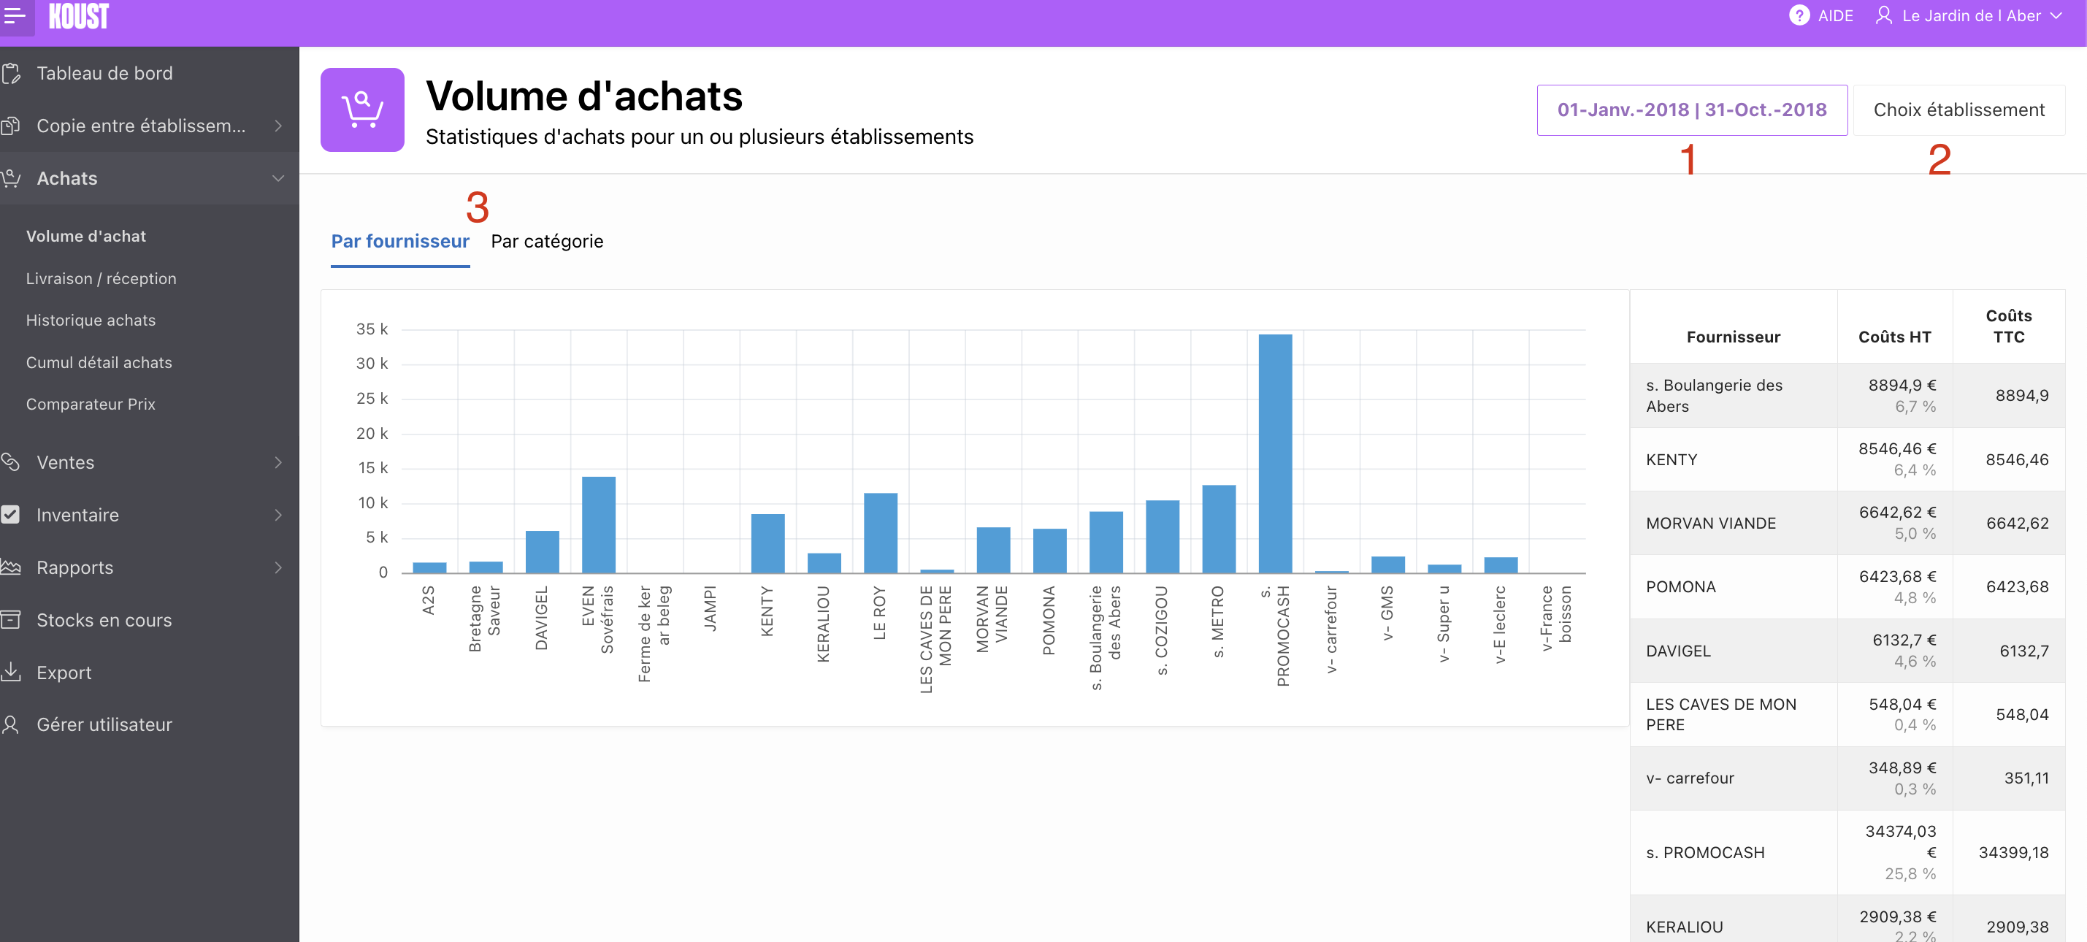Click the AIDE help question icon
This screenshot has width=2087, height=942.
coord(1799,15)
